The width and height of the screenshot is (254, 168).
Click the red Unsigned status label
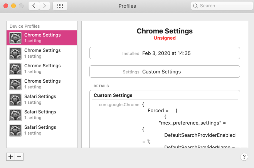pyautogui.click(x=165, y=38)
